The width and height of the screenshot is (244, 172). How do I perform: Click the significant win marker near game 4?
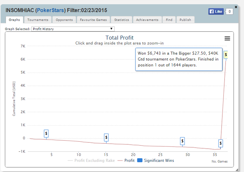(x=46, y=134)
